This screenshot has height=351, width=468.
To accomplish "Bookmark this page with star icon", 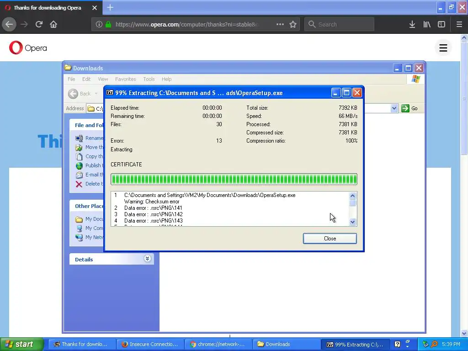I will pyautogui.click(x=293, y=24).
